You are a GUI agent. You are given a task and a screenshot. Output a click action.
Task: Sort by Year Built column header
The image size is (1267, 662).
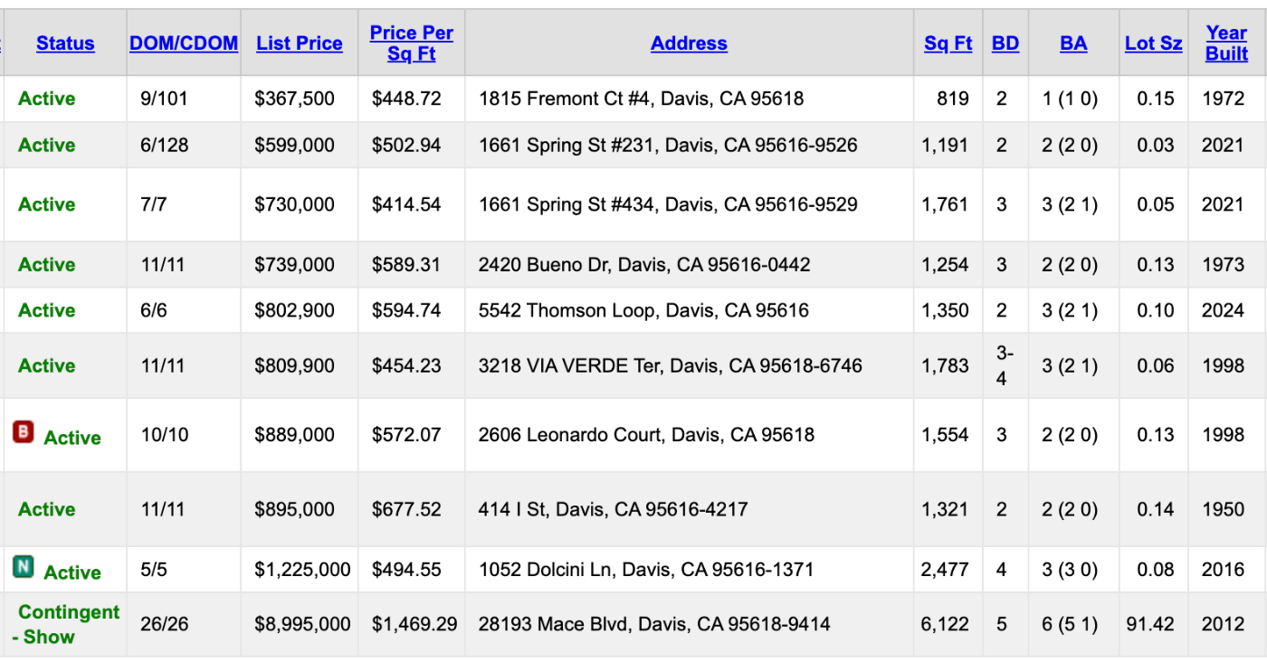click(1227, 43)
